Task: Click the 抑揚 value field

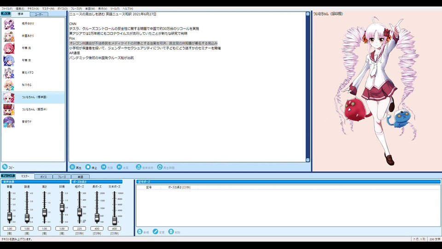Action: [62, 228]
